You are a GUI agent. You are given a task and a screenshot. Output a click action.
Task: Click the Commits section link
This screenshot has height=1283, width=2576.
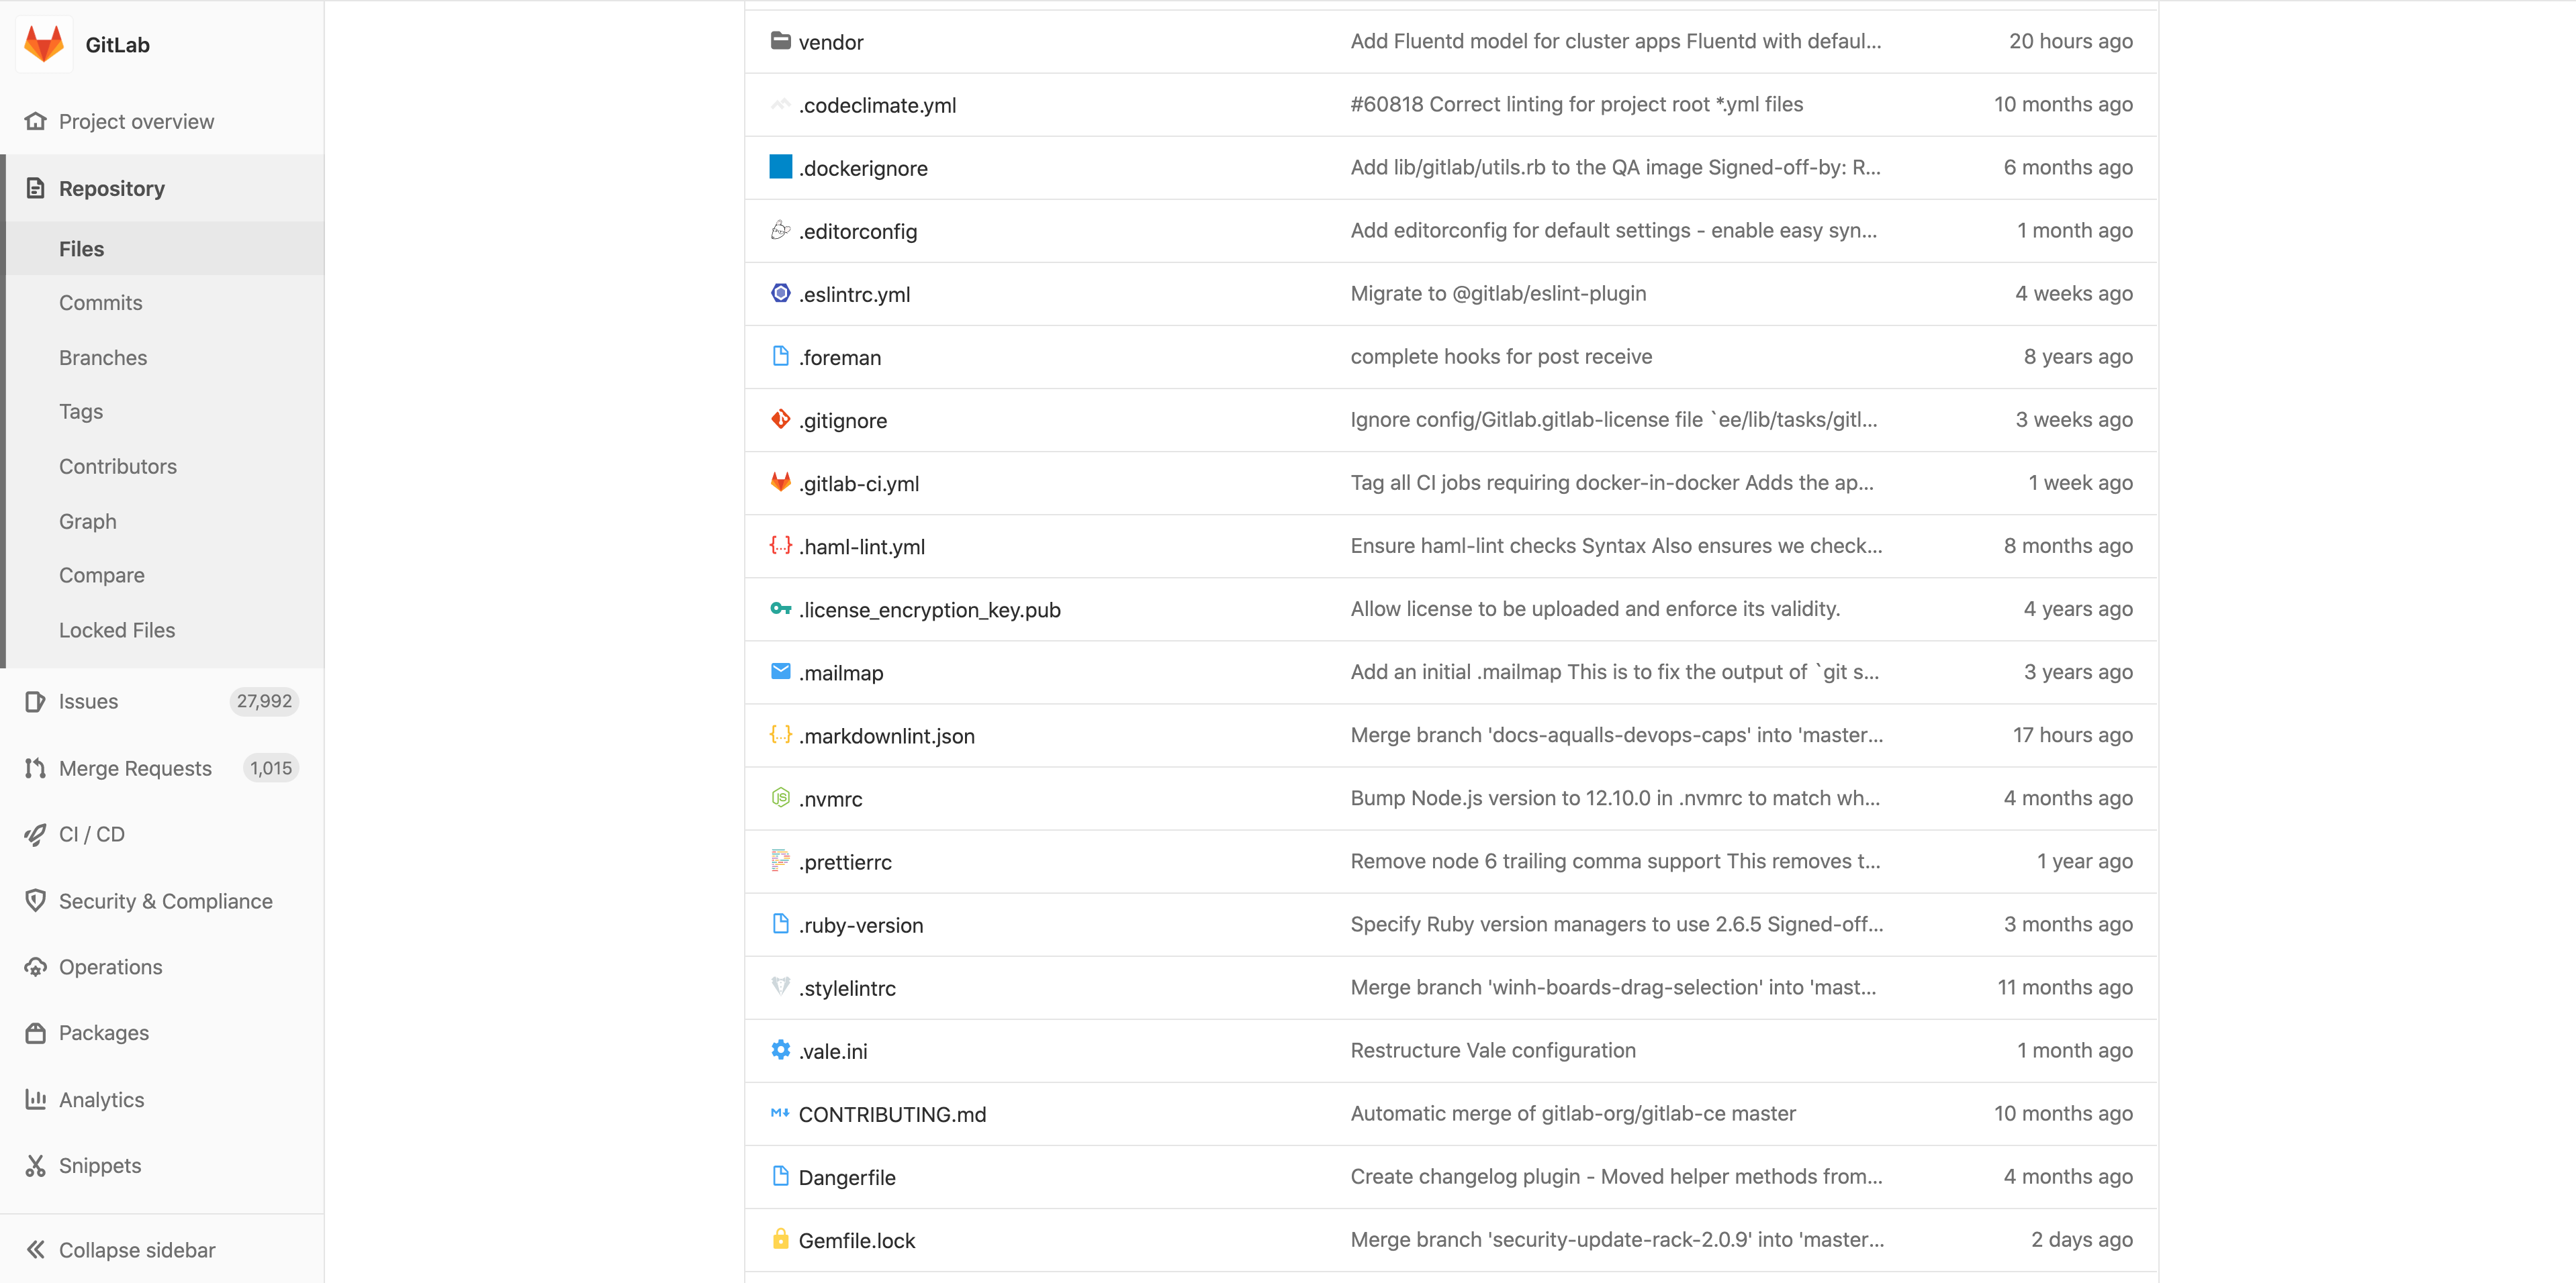point(100,302)
